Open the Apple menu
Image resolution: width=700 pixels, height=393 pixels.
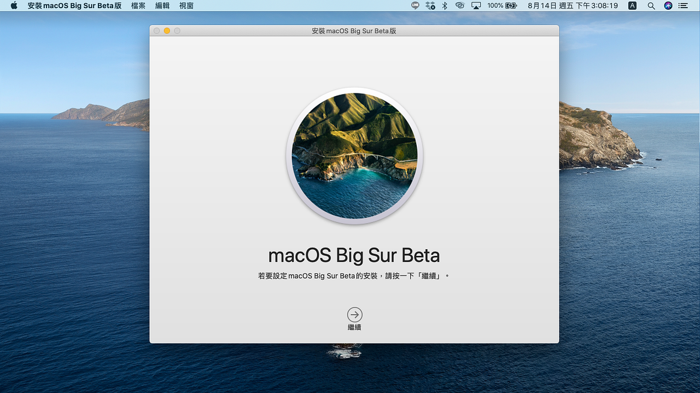pos(14,5)
